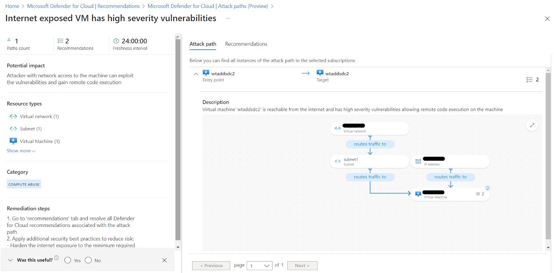Screen dimensions: 554x273
Task: Click the recommendations list icon in path row
Action: (529, 80)
